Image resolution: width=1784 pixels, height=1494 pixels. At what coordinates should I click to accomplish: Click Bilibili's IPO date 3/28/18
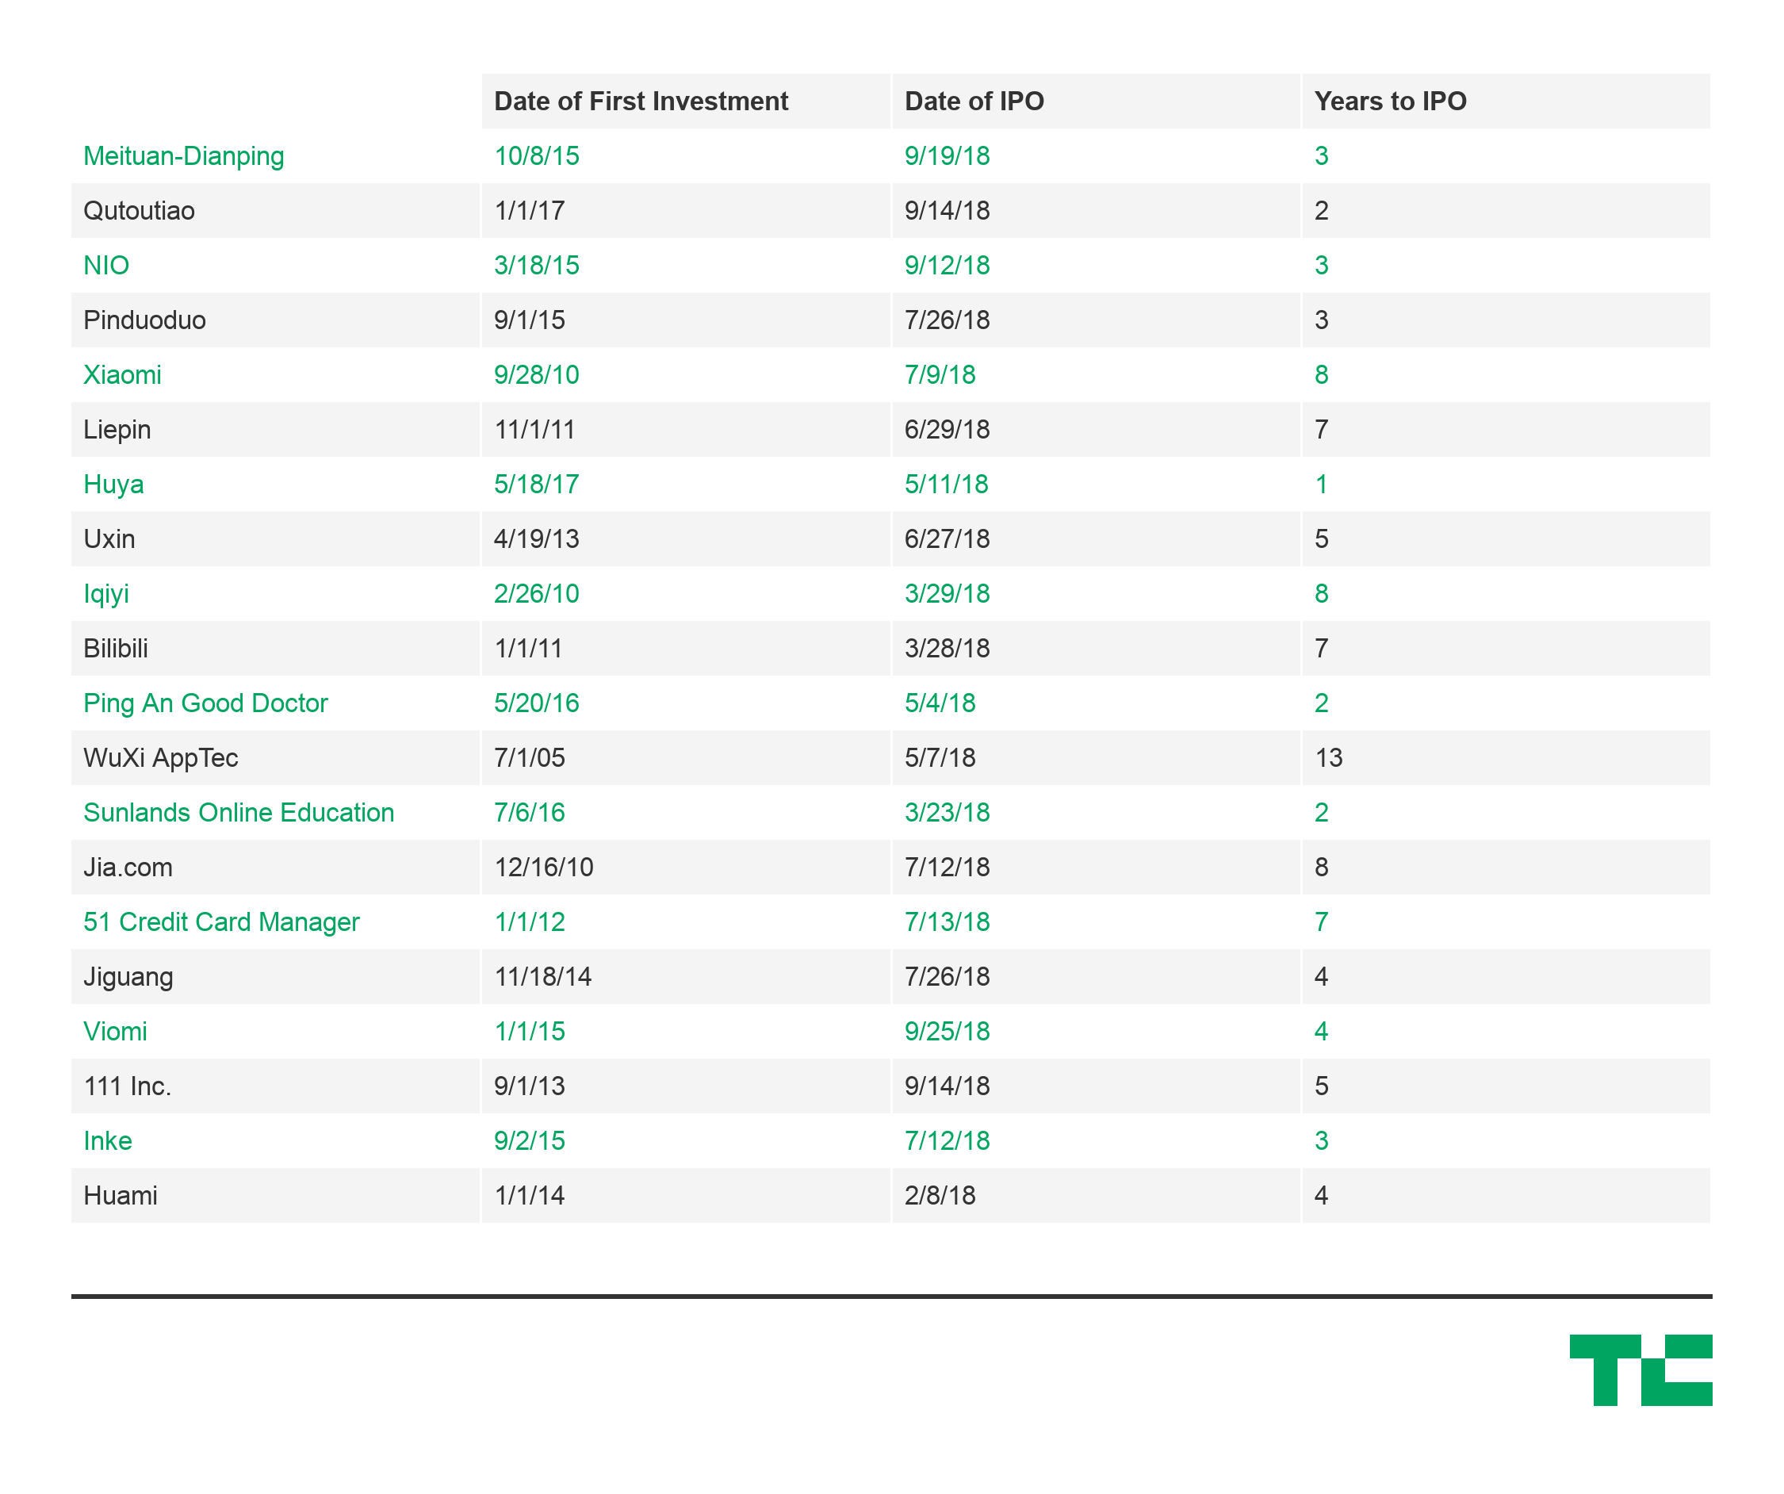pos(948,649)
